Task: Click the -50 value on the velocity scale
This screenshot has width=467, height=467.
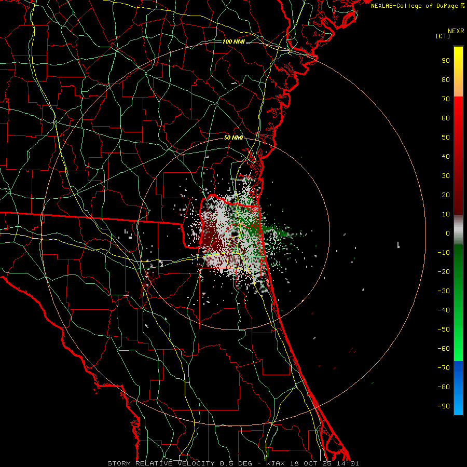Action: click(x=444, y=329)
